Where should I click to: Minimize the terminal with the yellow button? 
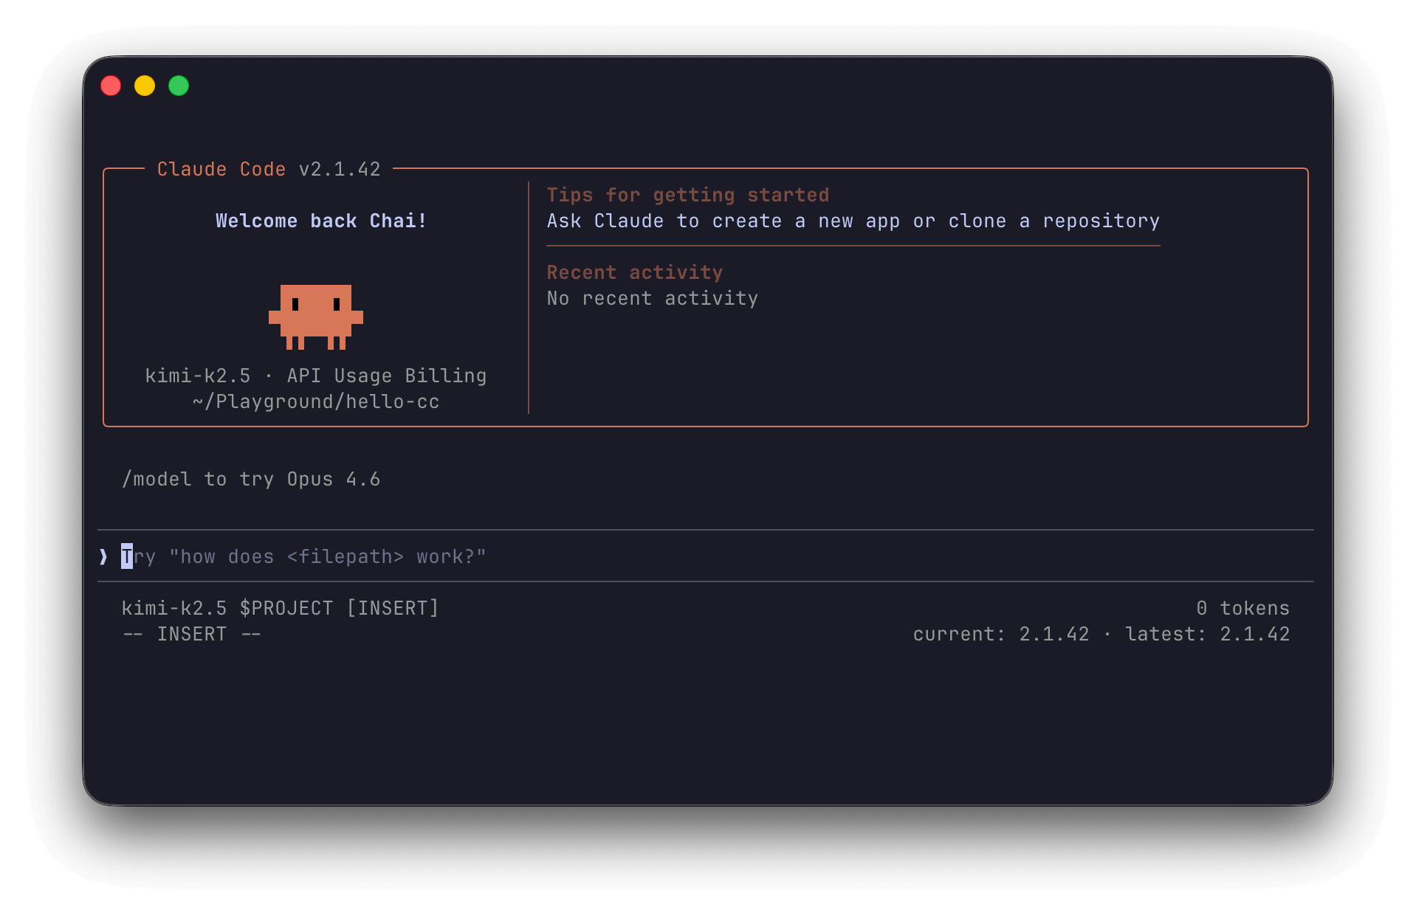pos(145,86)
